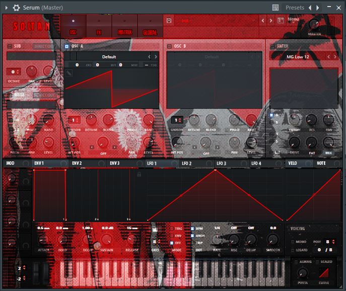Enable LFO TRIG mode
This screenshot has height=291, width=346.
172,229
